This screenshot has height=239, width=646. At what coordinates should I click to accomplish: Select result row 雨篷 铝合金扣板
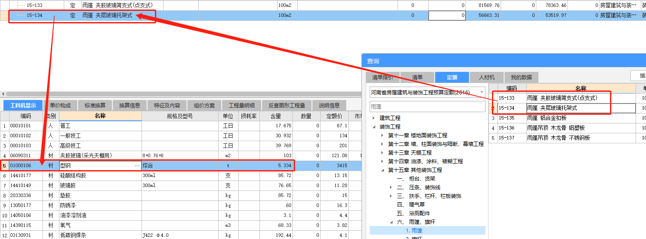(x=567, y=118)
